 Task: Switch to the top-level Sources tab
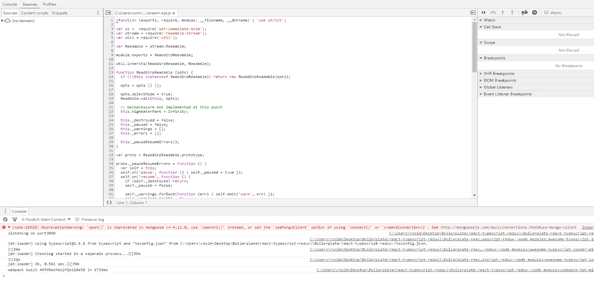(x=30, y=4)
